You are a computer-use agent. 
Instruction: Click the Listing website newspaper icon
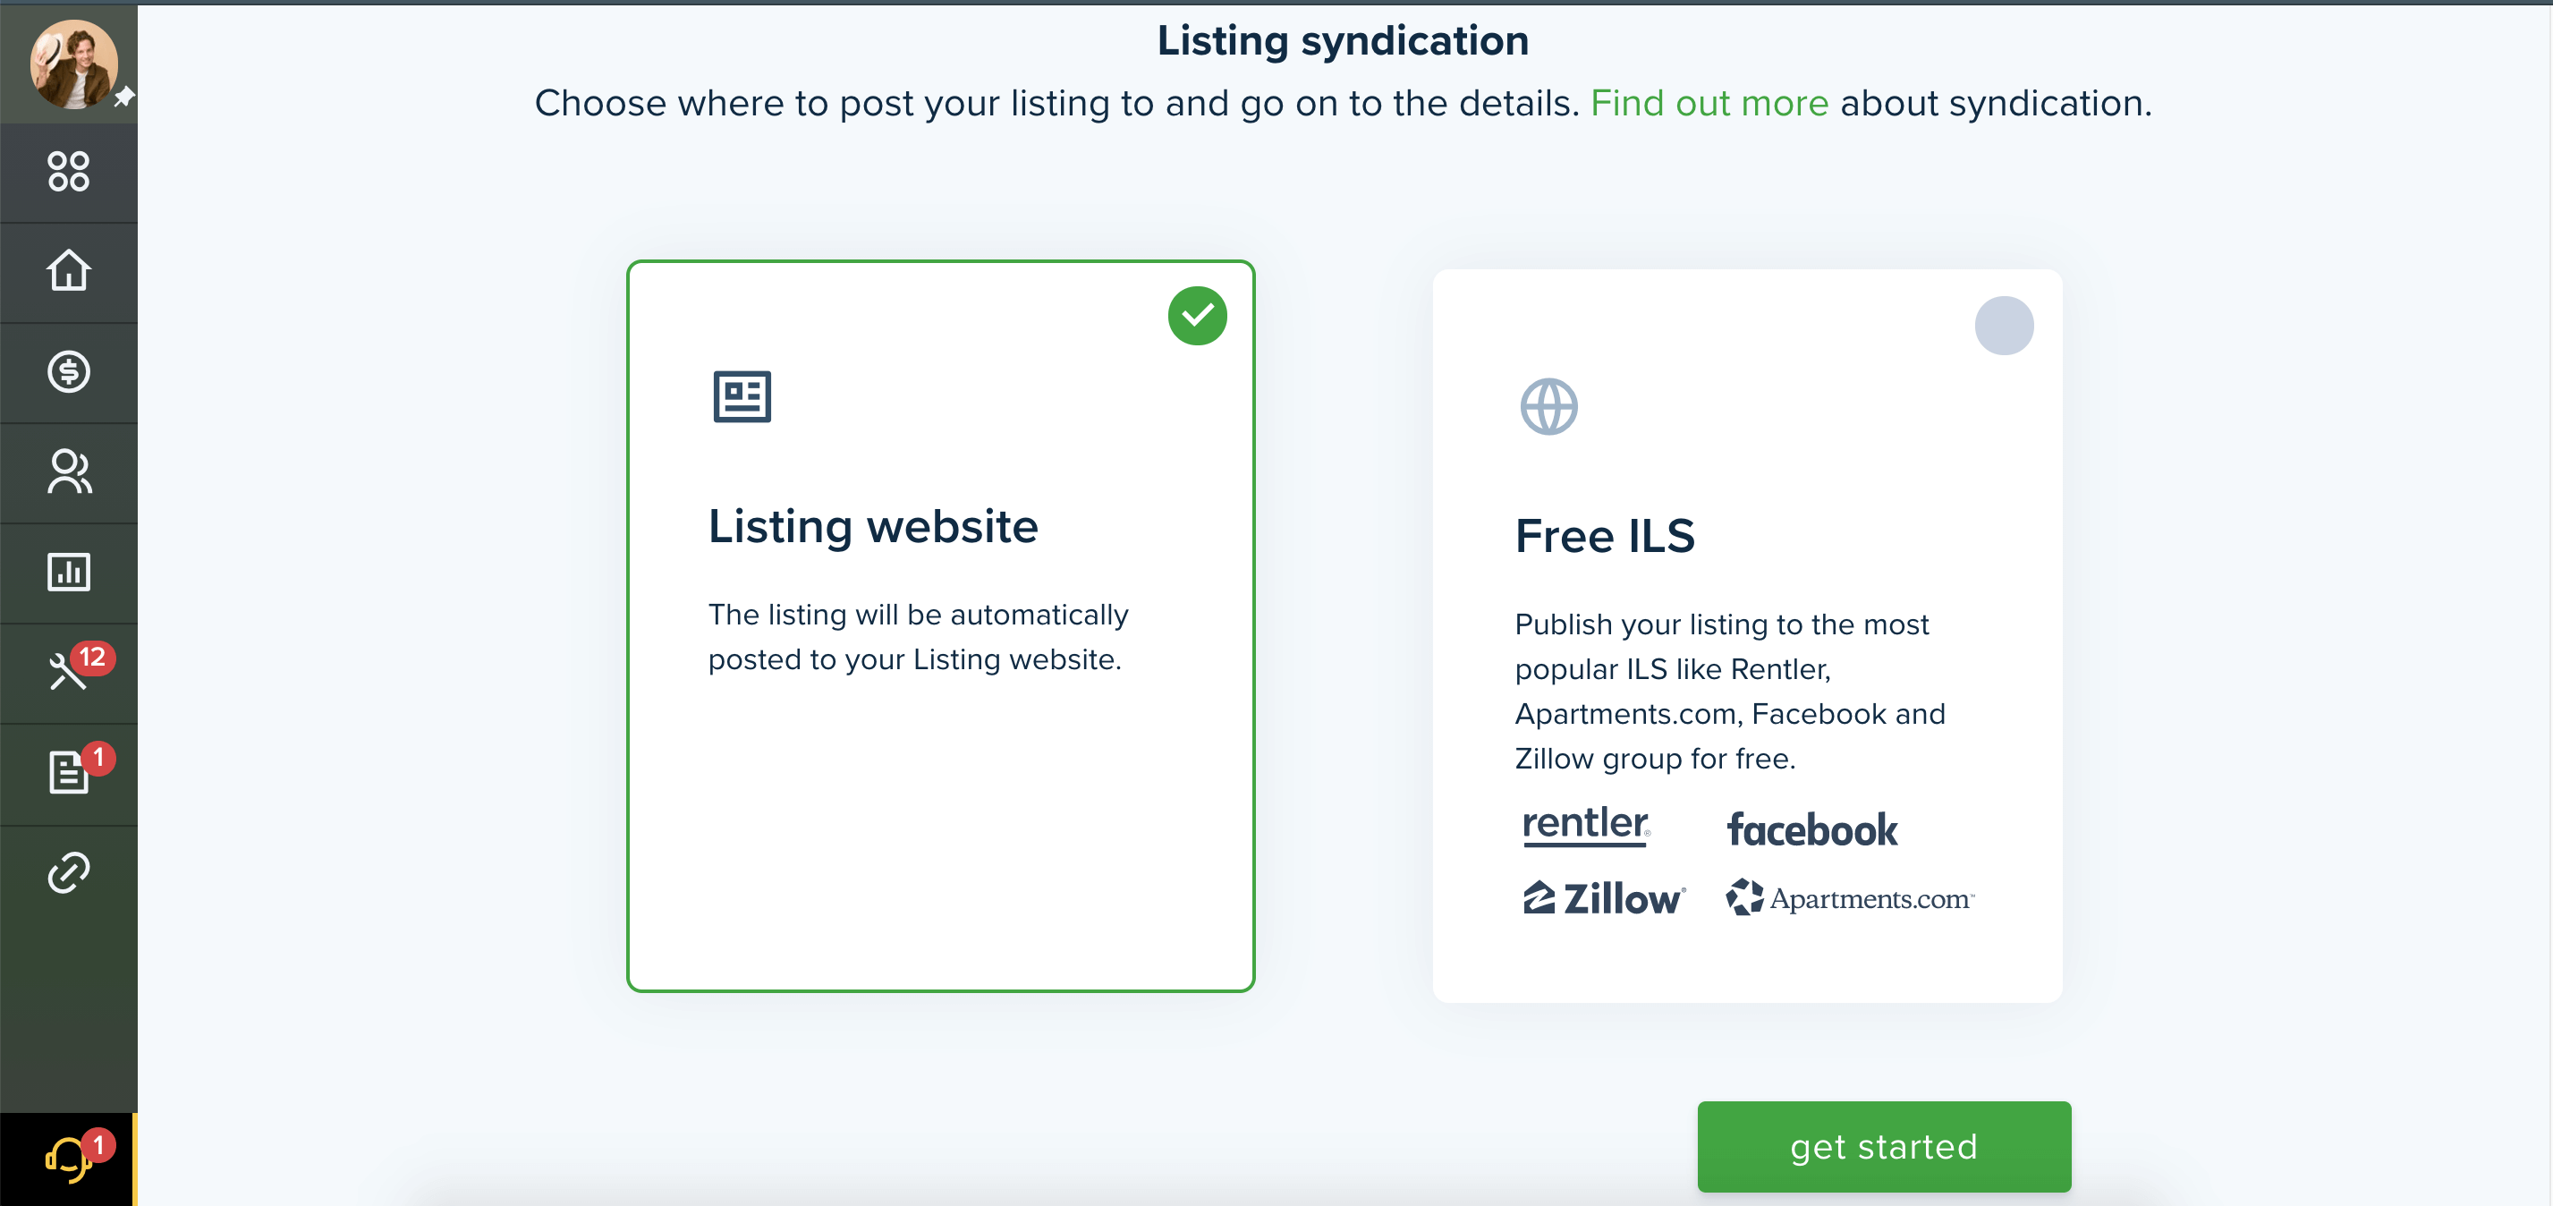coord(742,396)
